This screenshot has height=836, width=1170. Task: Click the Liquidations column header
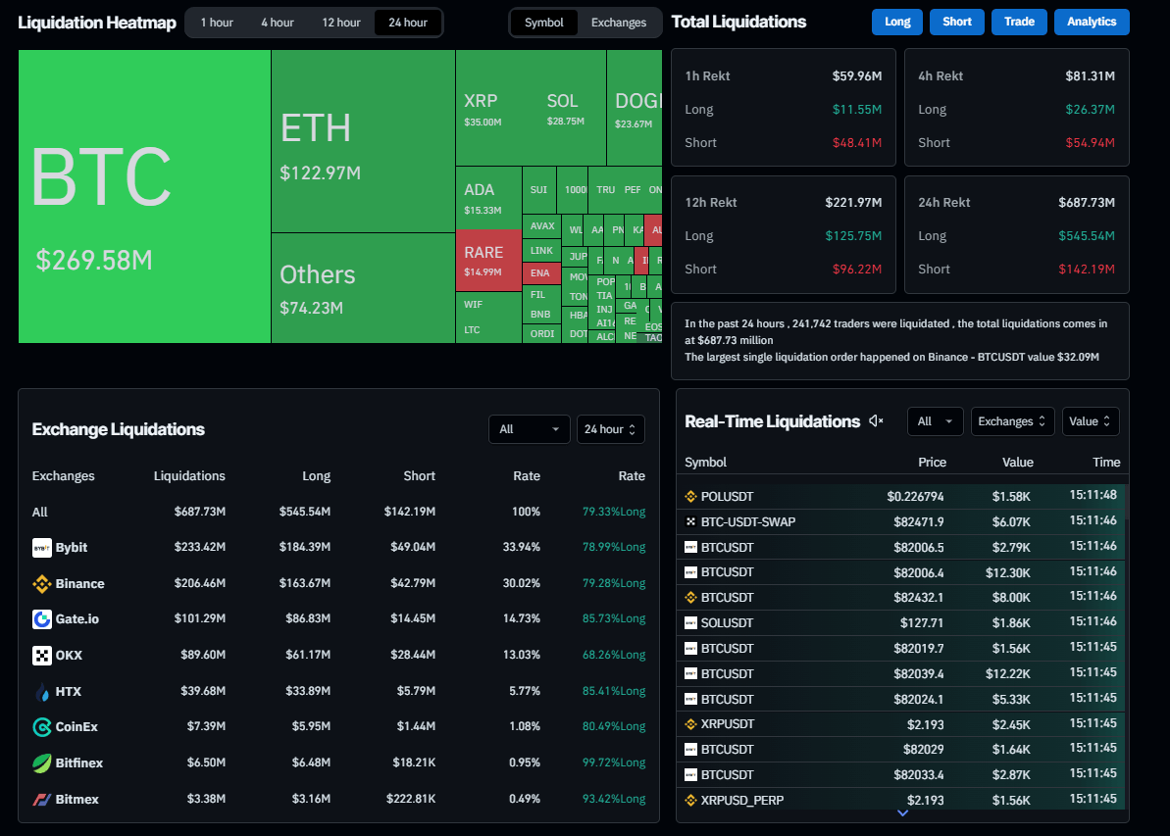189,475
